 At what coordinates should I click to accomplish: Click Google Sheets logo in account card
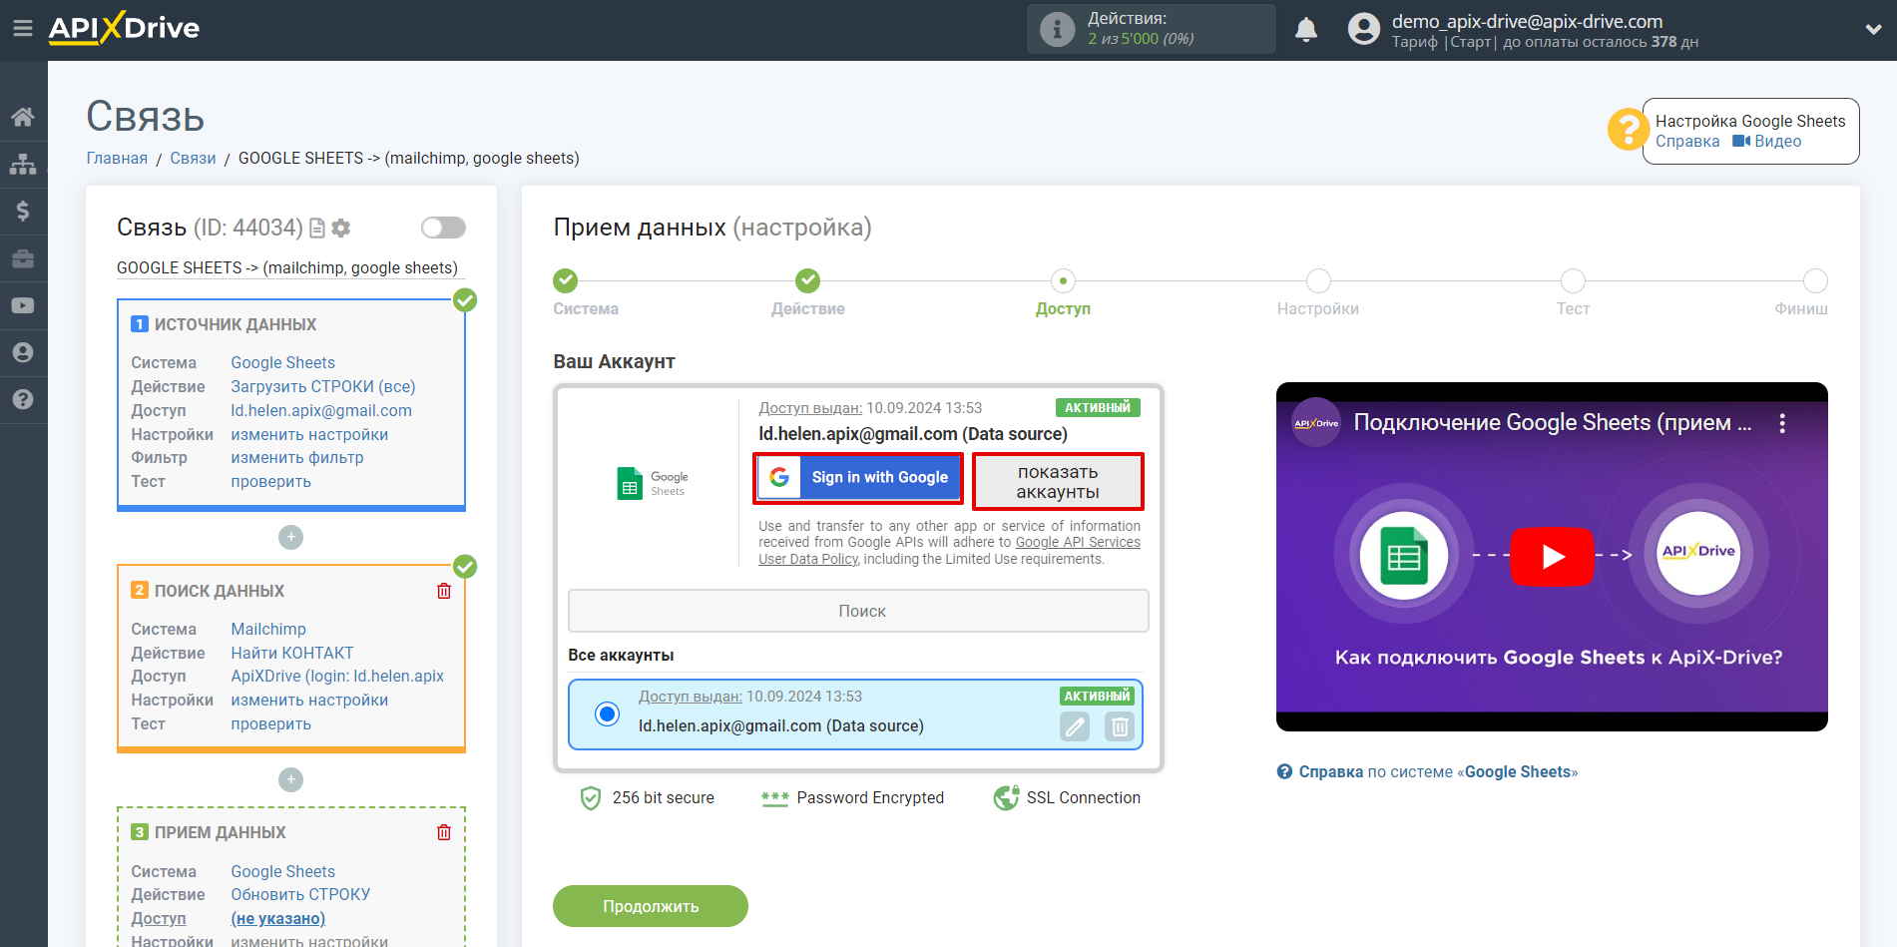653,483
